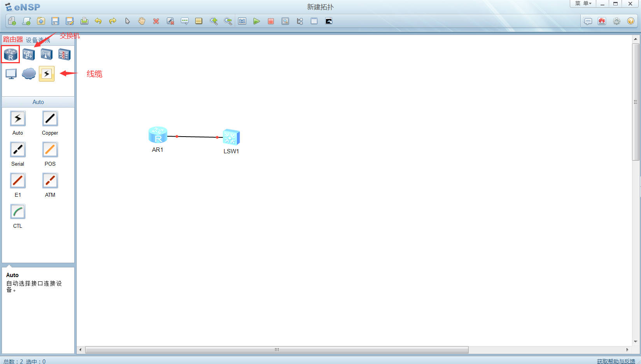This screenshot has height=364, width=641.
Task: Choose the POS cable type
Action: coord(50,150)
